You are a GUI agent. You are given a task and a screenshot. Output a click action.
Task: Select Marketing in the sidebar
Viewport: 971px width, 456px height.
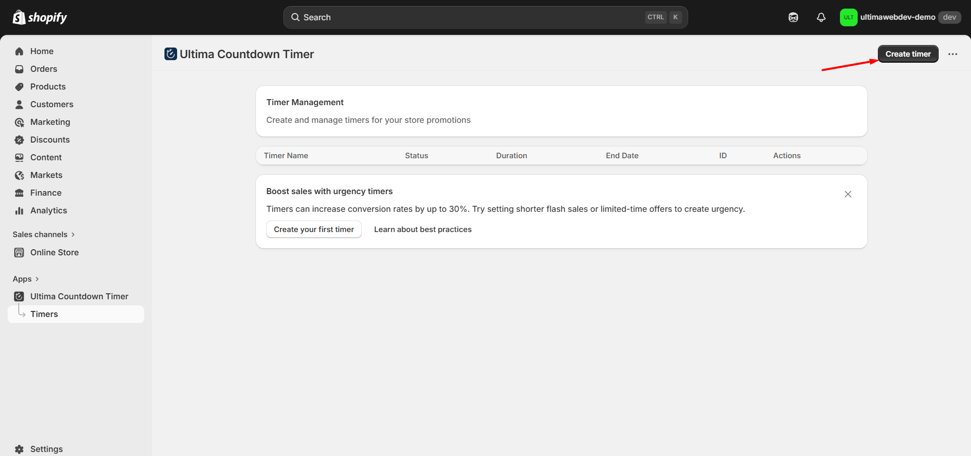tap(76, 122)
